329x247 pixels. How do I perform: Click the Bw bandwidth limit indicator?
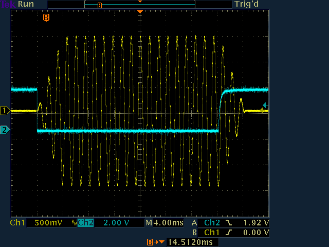pos(74,222)
